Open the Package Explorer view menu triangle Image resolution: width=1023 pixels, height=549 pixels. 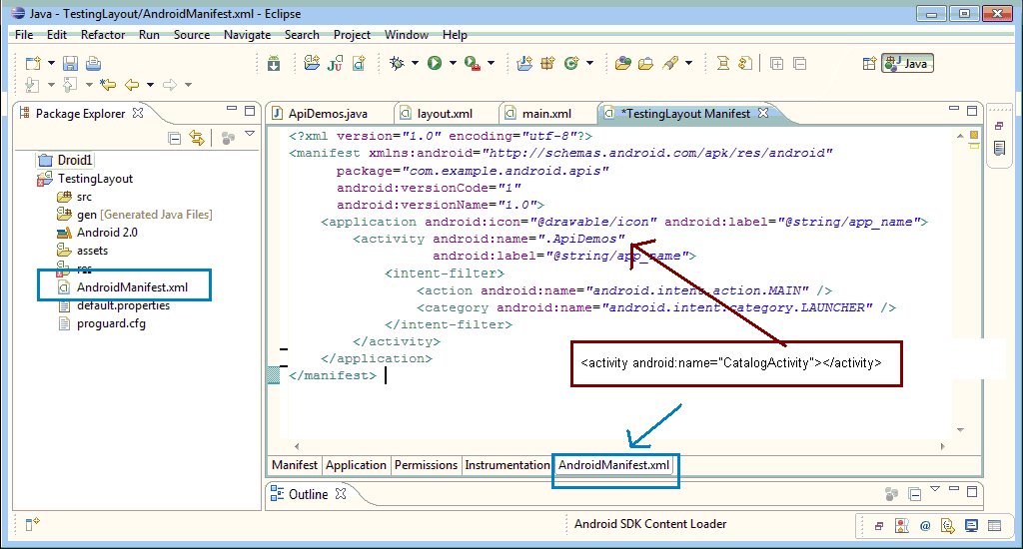click(x=249, y=134)
